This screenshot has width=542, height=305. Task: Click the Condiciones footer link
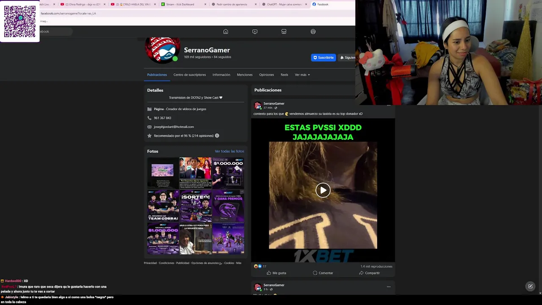pyautogui.click(x=166, y=263)
